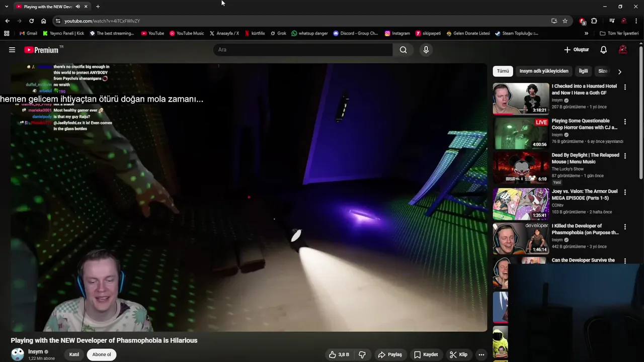
Task: Open options for 'Joey vs. Valon' video
Action: pyautogui.click(x=625, y=192)
